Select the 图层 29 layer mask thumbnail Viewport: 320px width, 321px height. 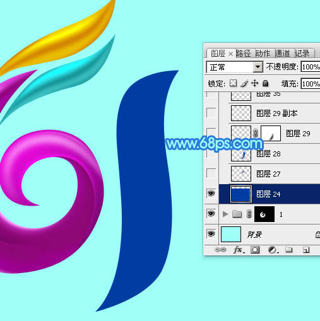click(x=271, y=133)
